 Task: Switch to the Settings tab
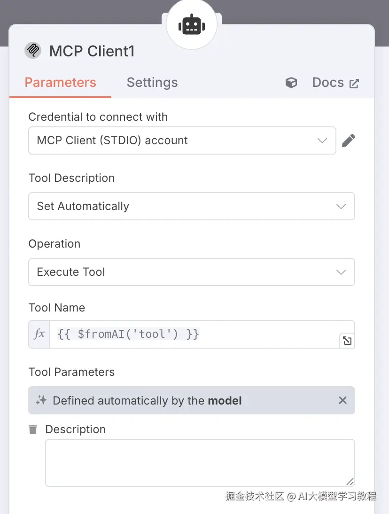pos(152,83)
